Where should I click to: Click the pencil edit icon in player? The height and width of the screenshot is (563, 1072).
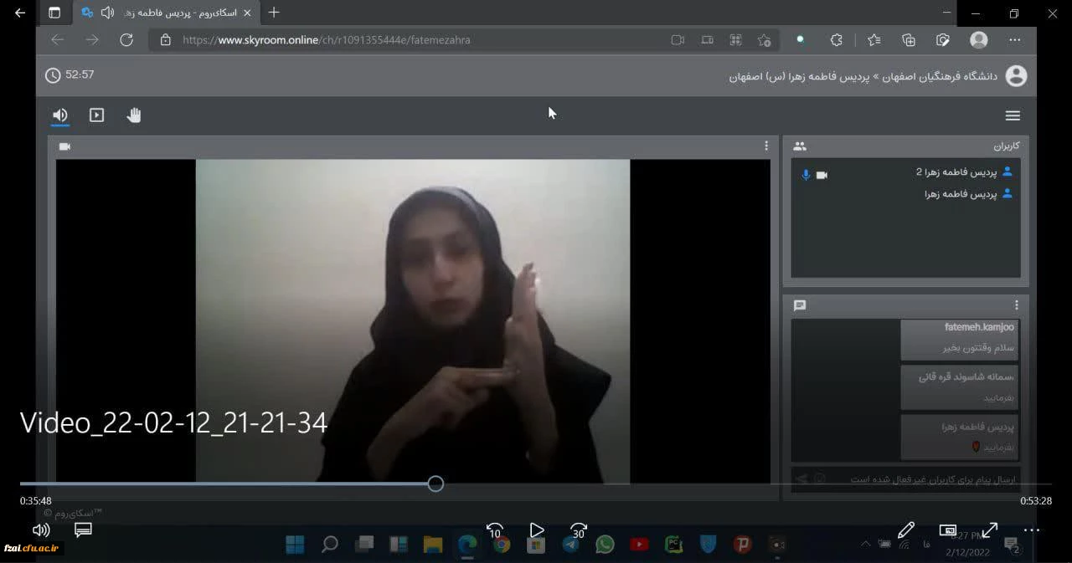905,530
